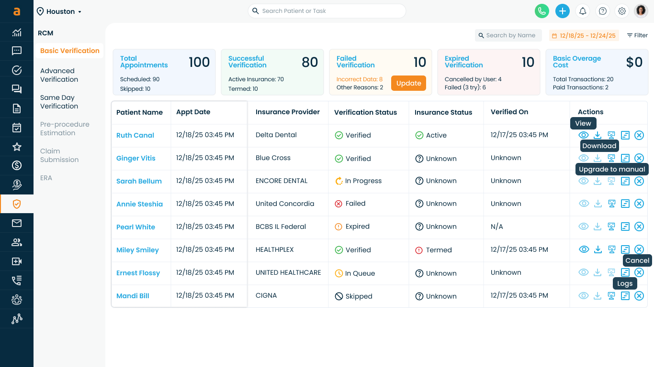Open logs for Ernest Flossy
This screenshot has height=367, width=654.
(x=625, y=272)
